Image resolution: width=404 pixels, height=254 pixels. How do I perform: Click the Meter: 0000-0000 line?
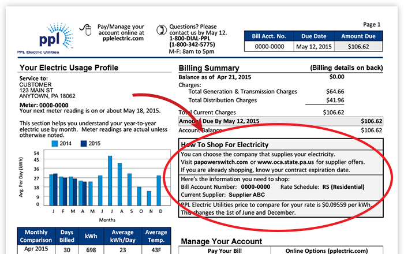coord(44,105)
